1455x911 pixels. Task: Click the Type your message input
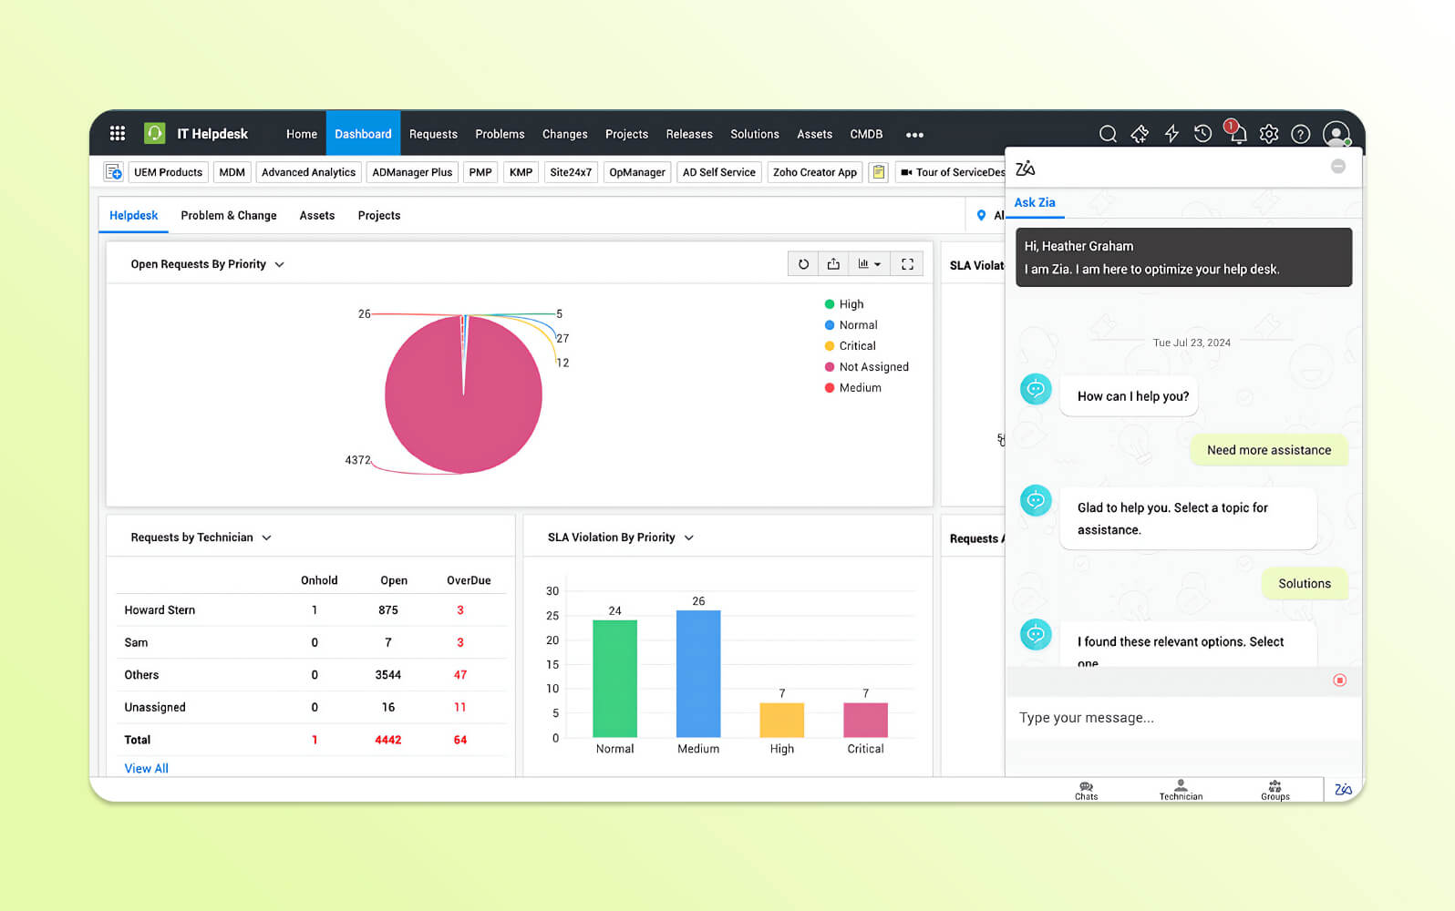(1183, 718)
